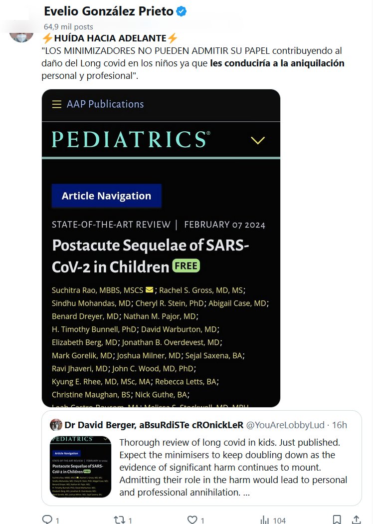
Task: Click Evelio's profile avatar picture
Action: (x=21, y=33)
